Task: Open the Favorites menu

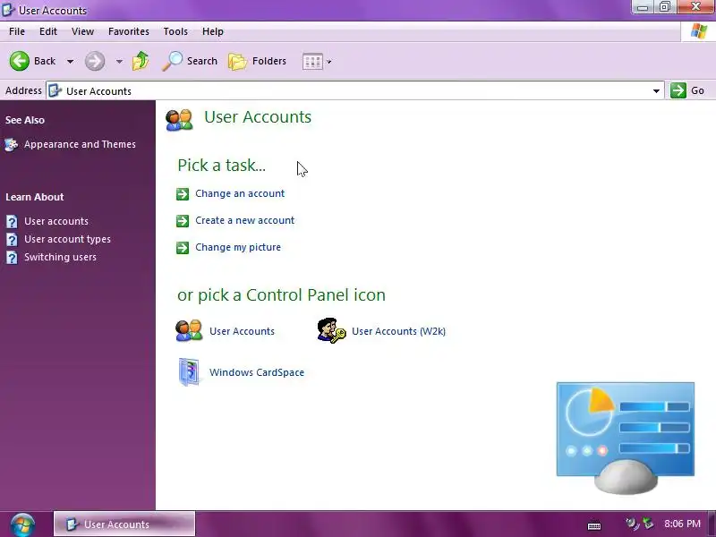Action: pyautogui.click(x=129, y=31)
